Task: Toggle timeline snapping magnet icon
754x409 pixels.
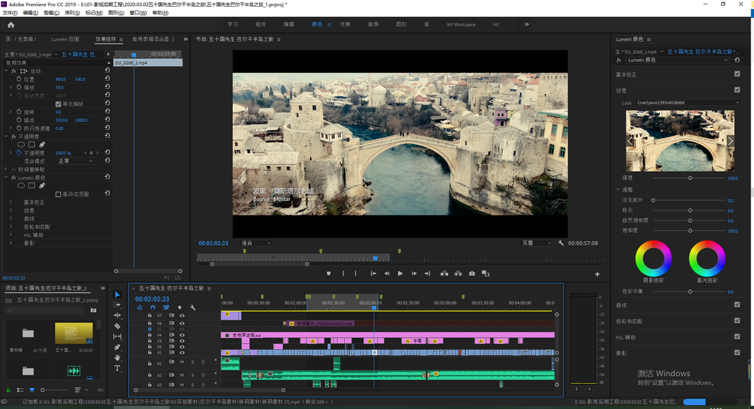Action: tap(153, 308)
